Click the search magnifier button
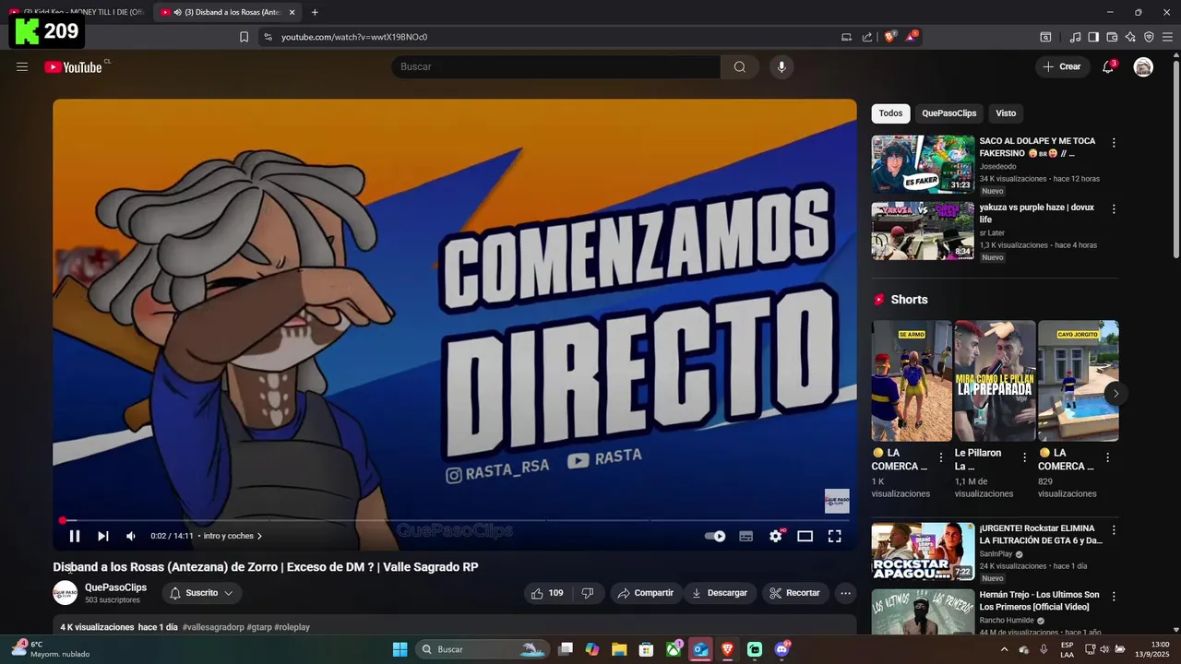 pos(740,66)
